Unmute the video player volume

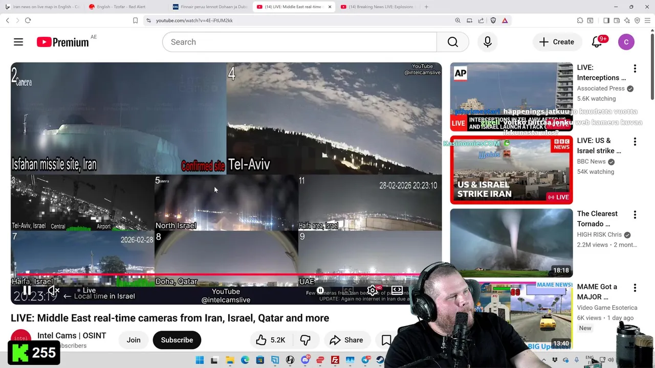[x=53, y=291]
